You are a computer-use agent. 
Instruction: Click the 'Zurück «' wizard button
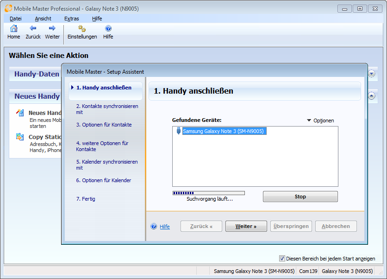[x=201, y=226]
